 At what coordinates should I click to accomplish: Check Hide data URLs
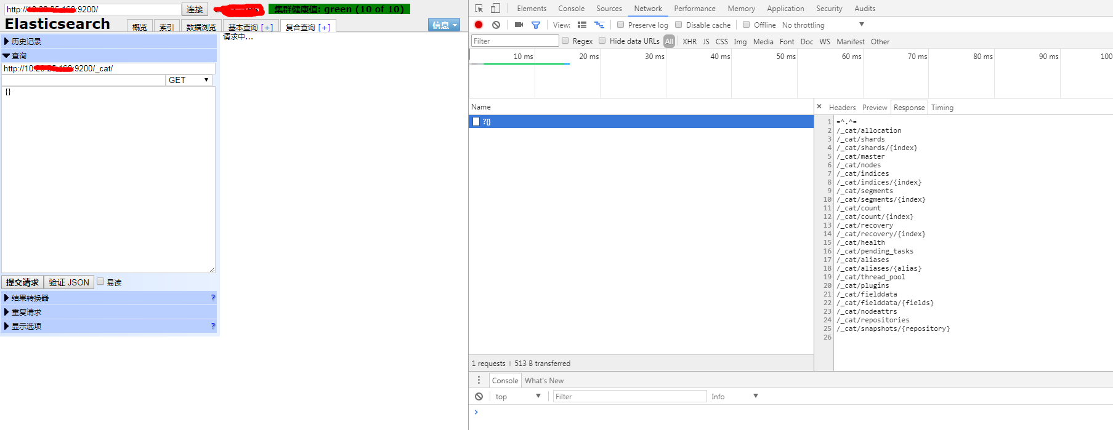pos(602,41)
